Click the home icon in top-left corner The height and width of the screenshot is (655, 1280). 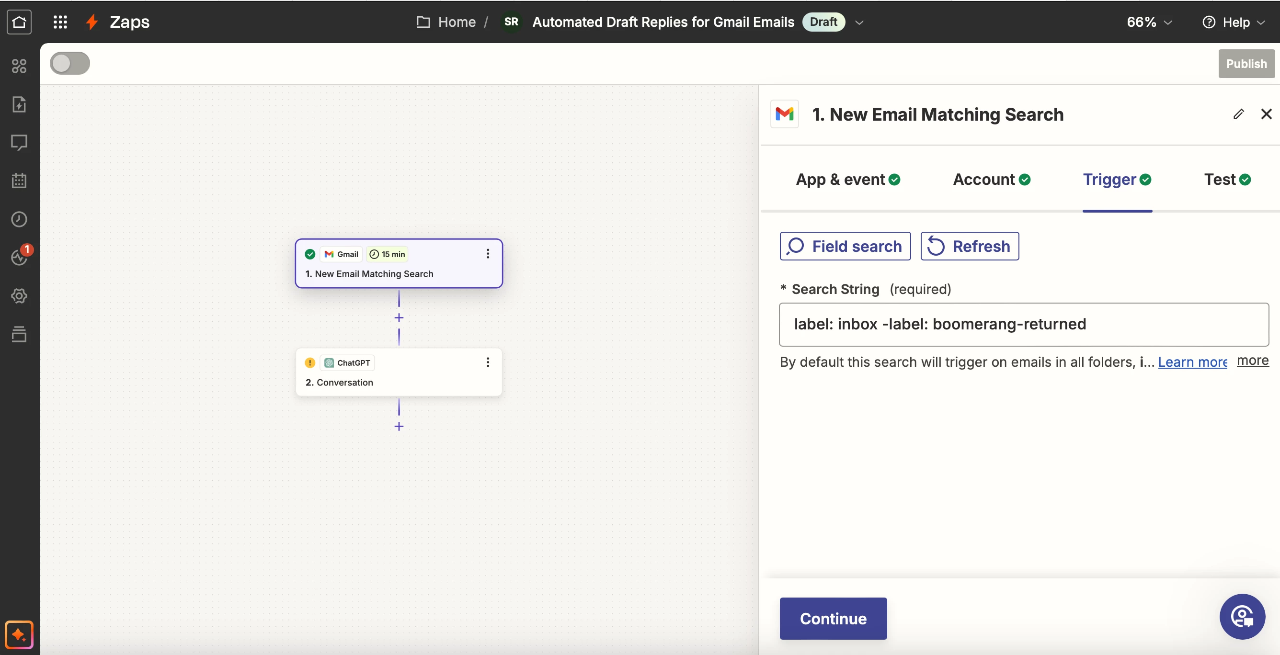(19, 22)
